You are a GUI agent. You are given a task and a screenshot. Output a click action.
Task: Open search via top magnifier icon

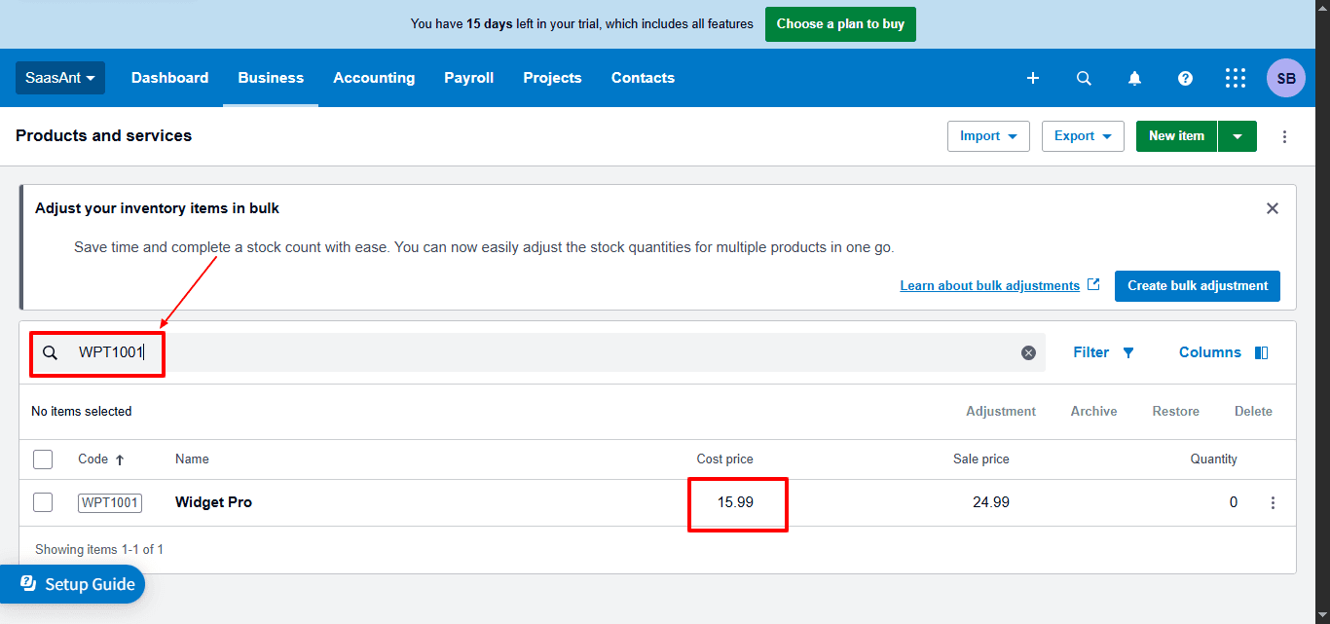(x=1084, y=78)
